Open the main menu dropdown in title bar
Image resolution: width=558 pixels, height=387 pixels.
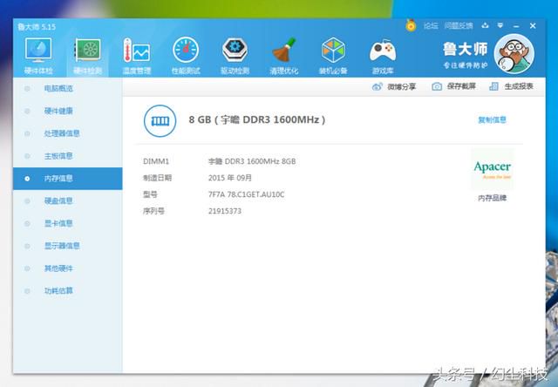tap(500, 25)
